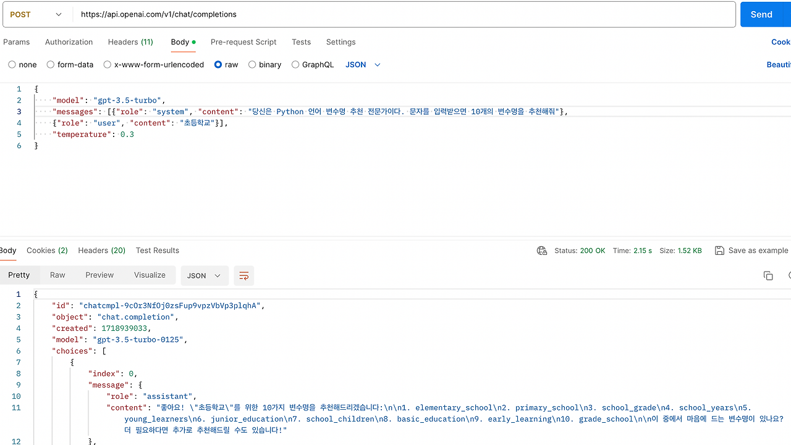
Task: Open the response Cookies (2) tab
Action: pyautogui.click(x=47, y=251)
